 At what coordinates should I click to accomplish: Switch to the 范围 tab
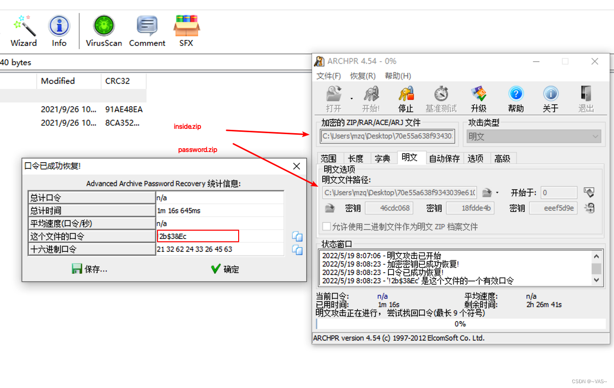[x=328, y=158]
